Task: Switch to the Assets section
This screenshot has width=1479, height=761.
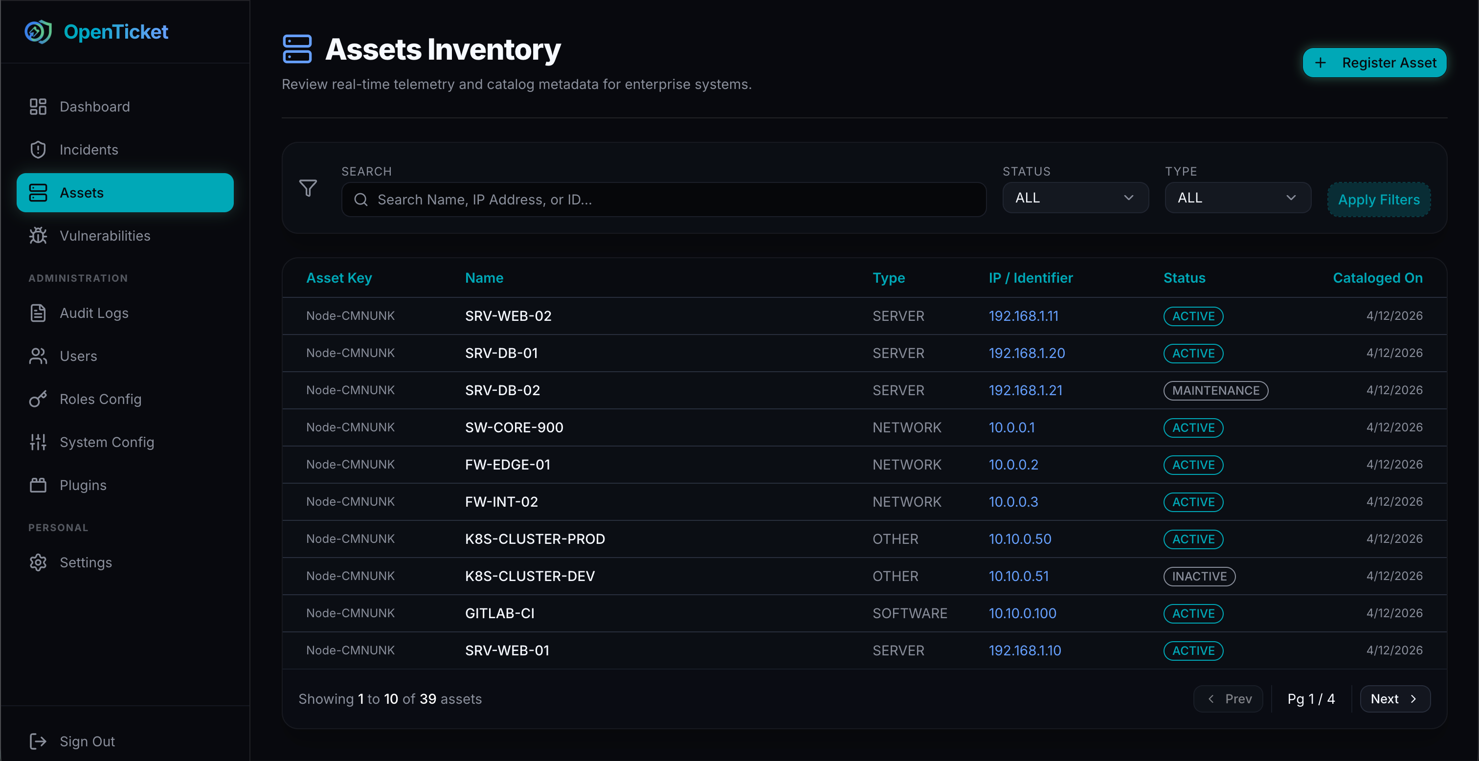Action: coord(81,192)
